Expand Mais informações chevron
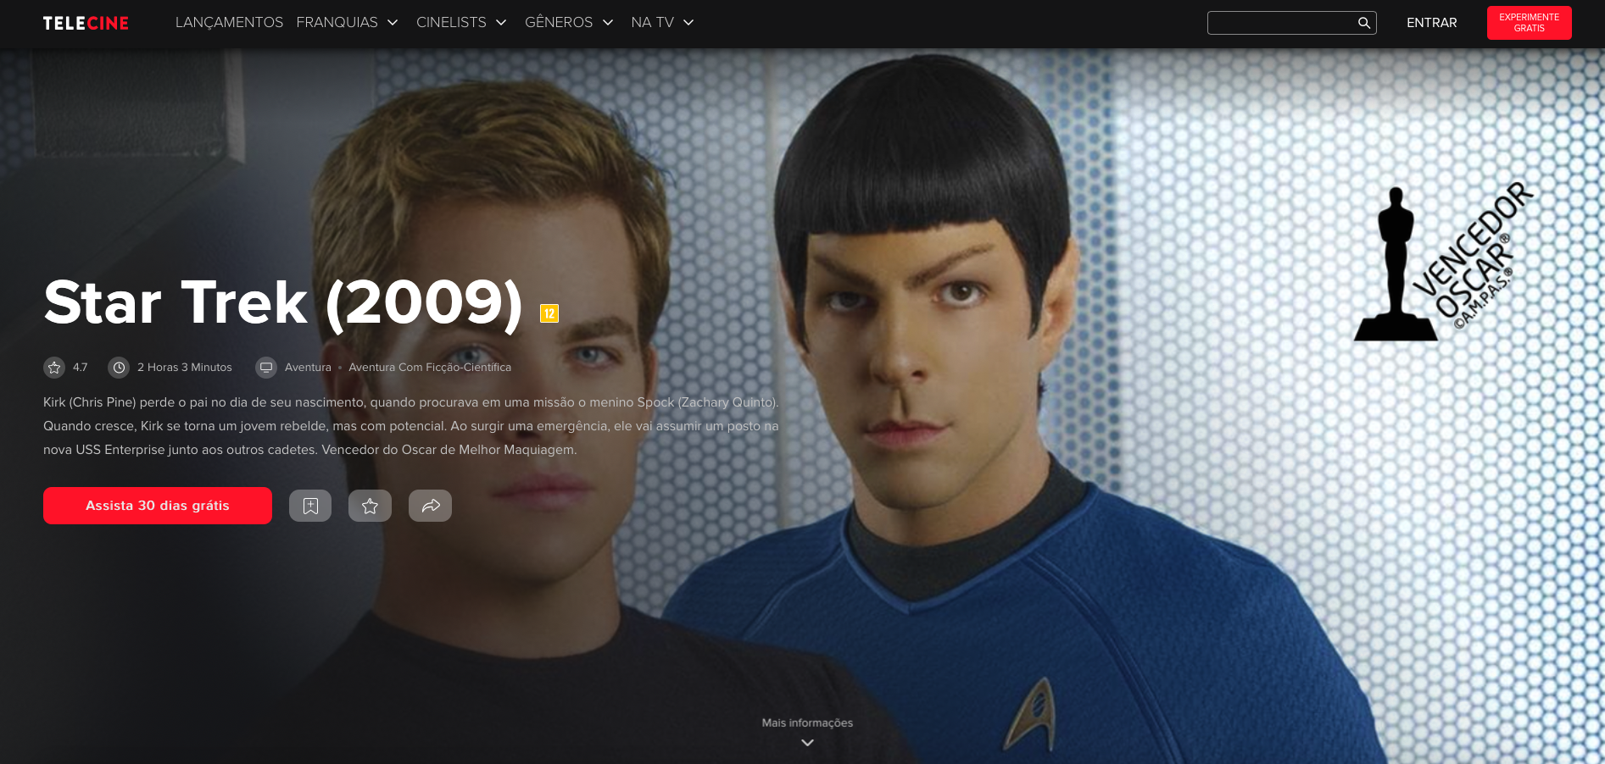1605x764 pixels. pyautogui.click(x=807, y=743)
